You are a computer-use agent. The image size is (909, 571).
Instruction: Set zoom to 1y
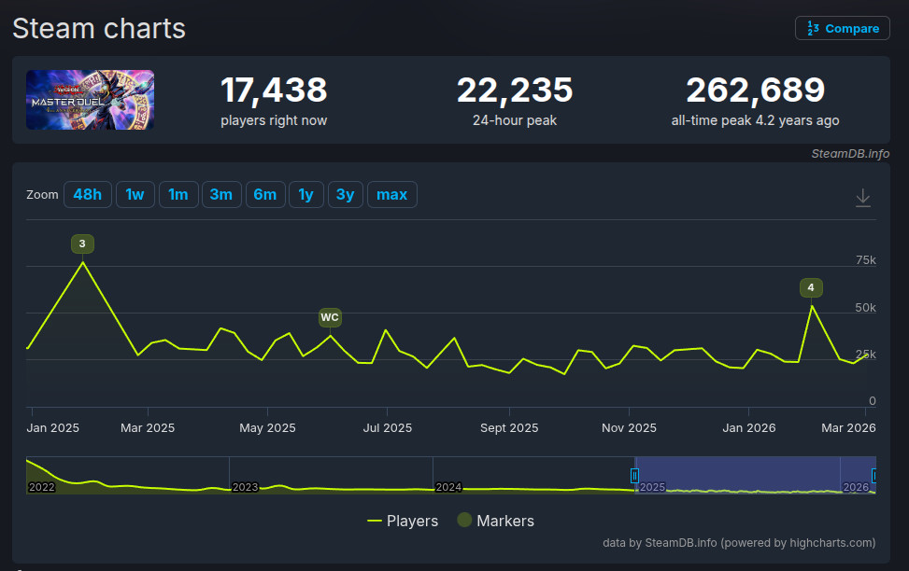(306, 195)
